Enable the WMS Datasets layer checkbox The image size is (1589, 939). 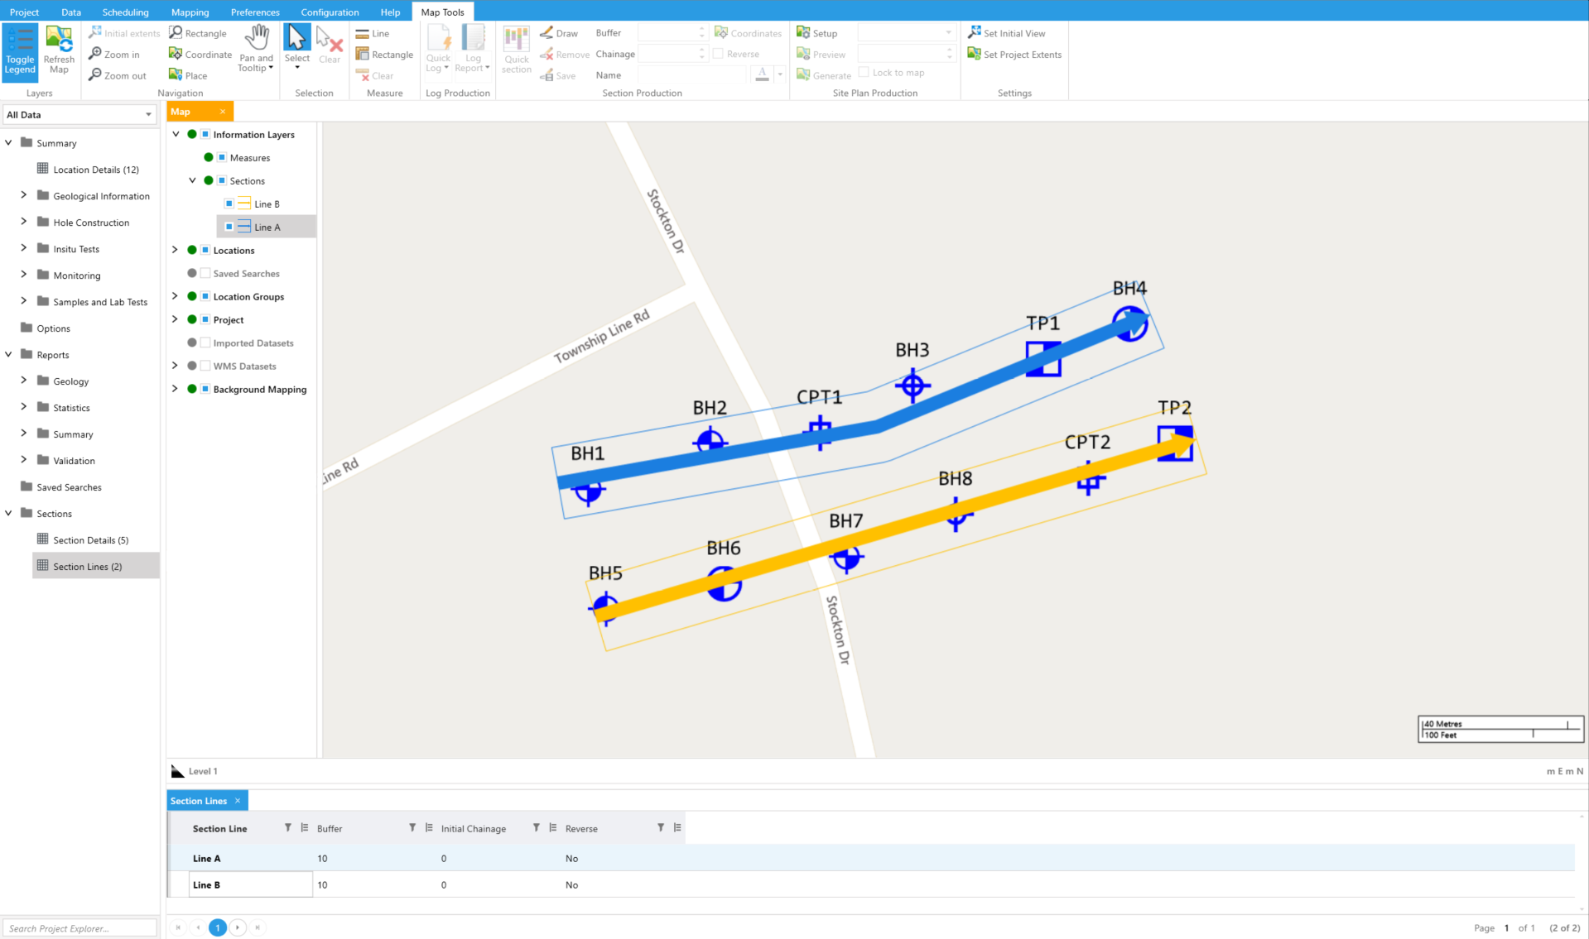coord(205,366)
